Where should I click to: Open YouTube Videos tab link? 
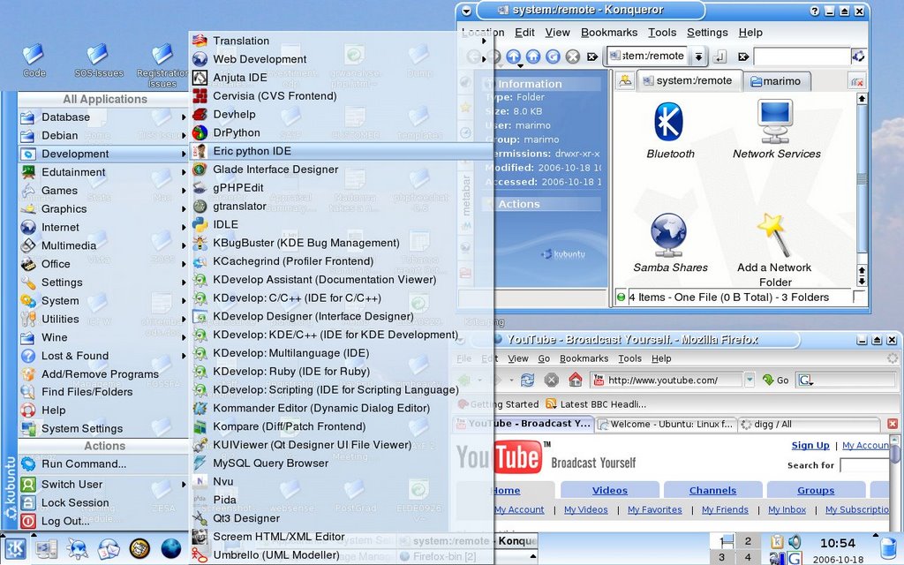coord(609,490)
